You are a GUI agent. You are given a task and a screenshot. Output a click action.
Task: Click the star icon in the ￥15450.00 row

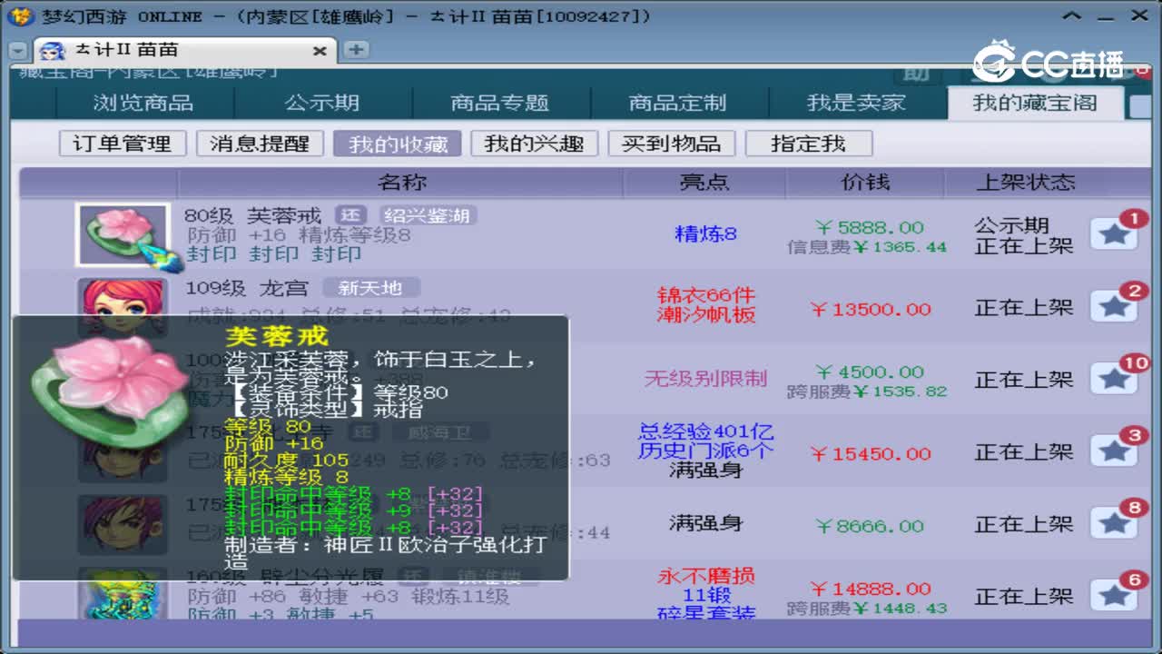1114,451
